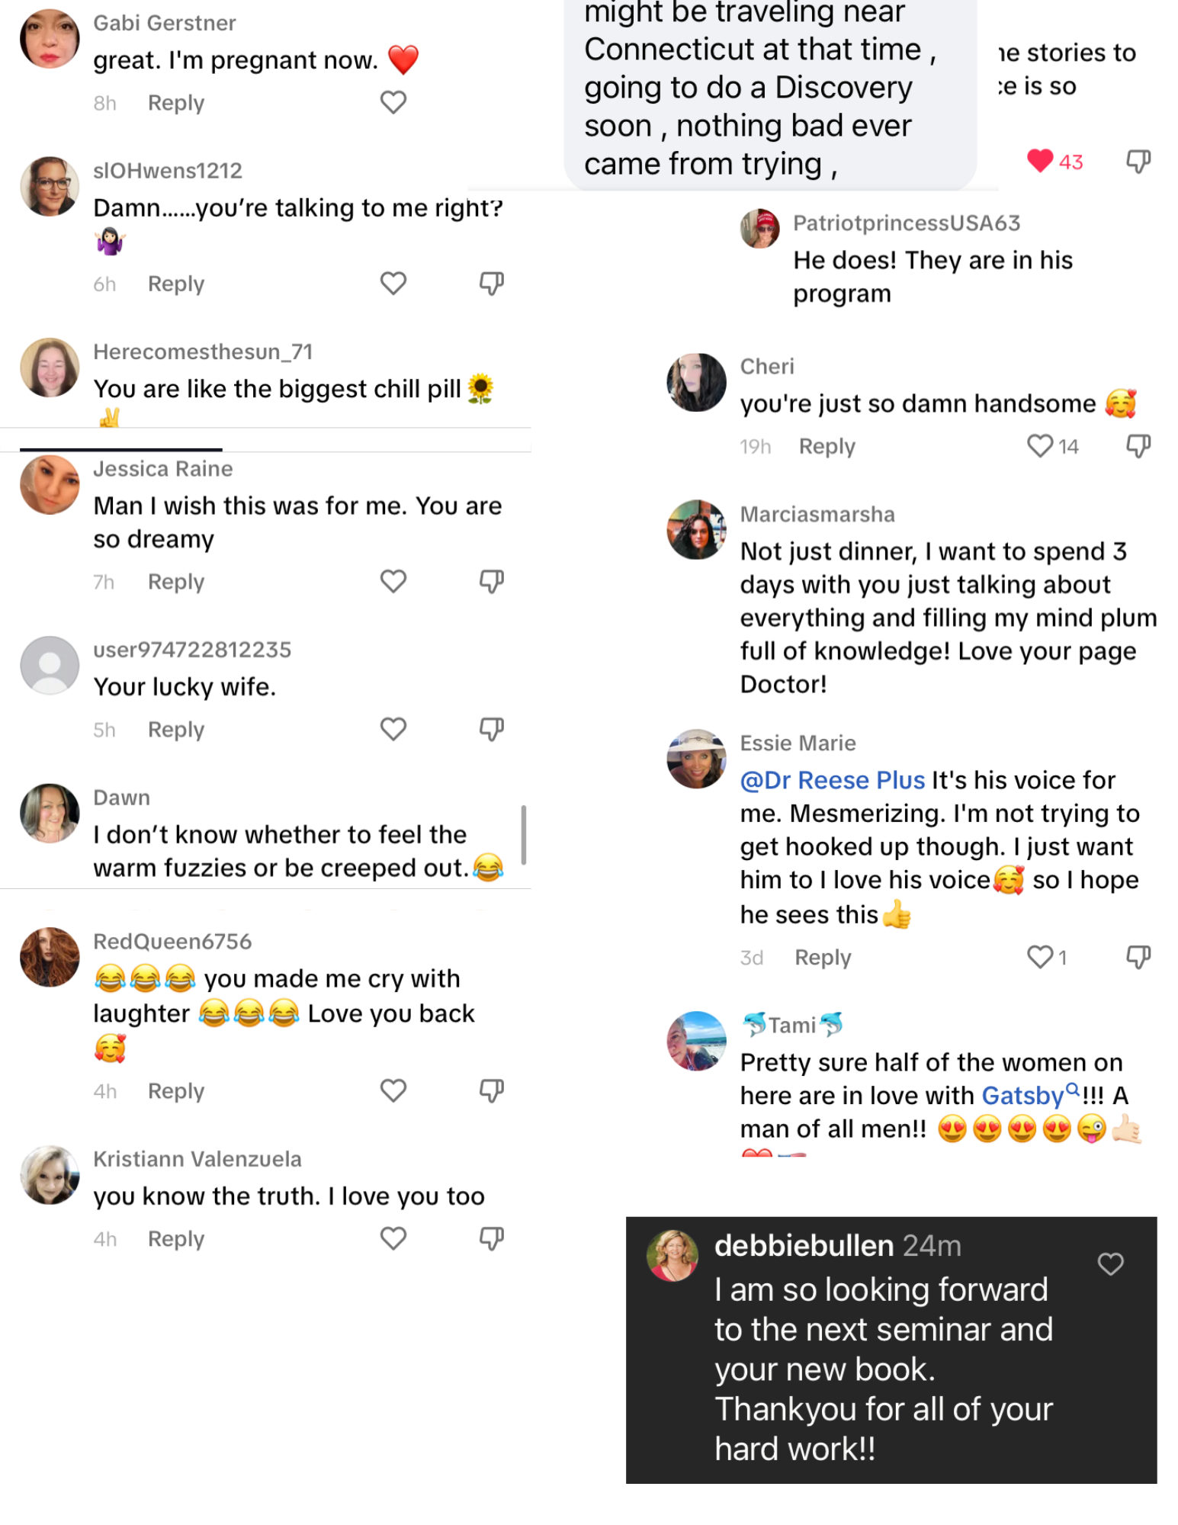This screenshot has width=1178, height=1525.
Task: Reply to Essie Marie's comment
Action: [x=822, y=957]
